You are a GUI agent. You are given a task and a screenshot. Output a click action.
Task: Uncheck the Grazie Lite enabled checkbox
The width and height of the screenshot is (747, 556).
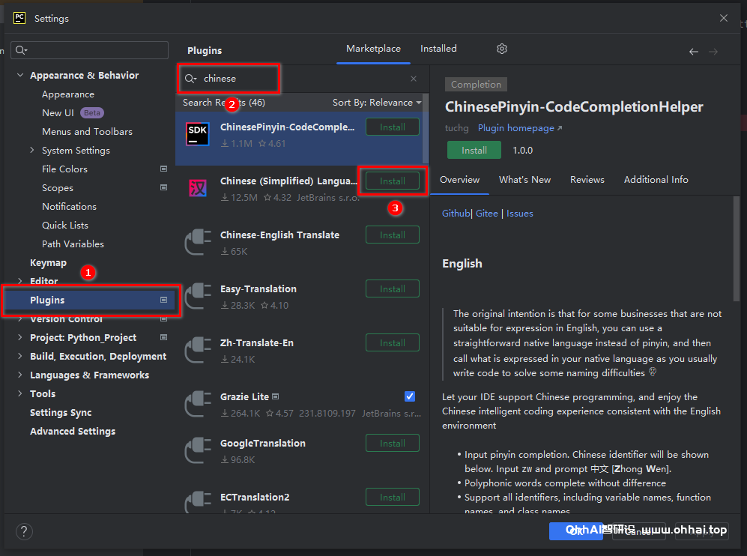(410, 396)
